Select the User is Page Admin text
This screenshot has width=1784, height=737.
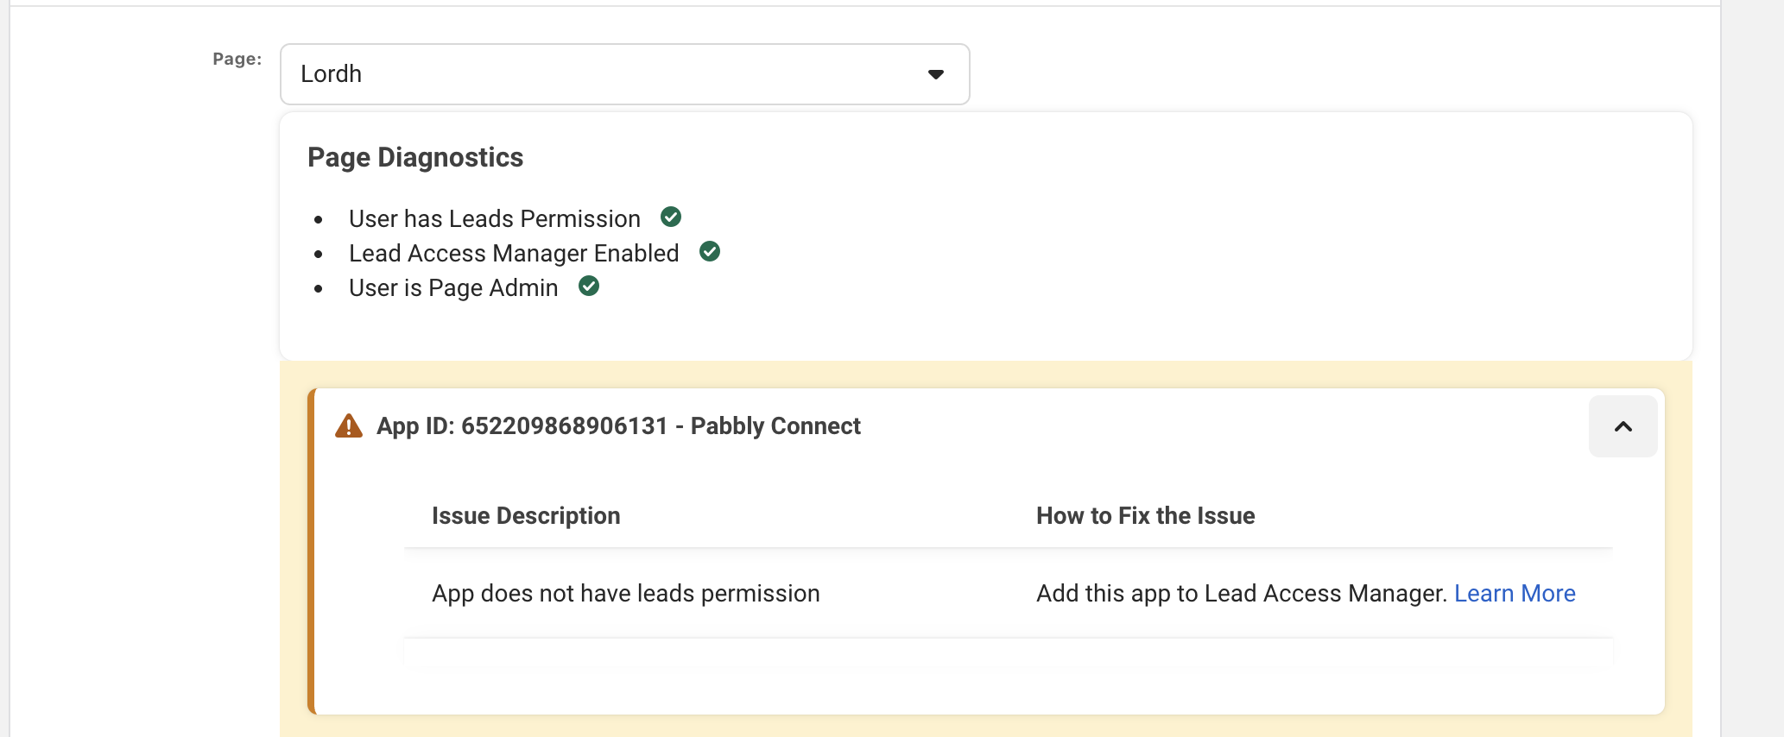click(x=453, y=288)
